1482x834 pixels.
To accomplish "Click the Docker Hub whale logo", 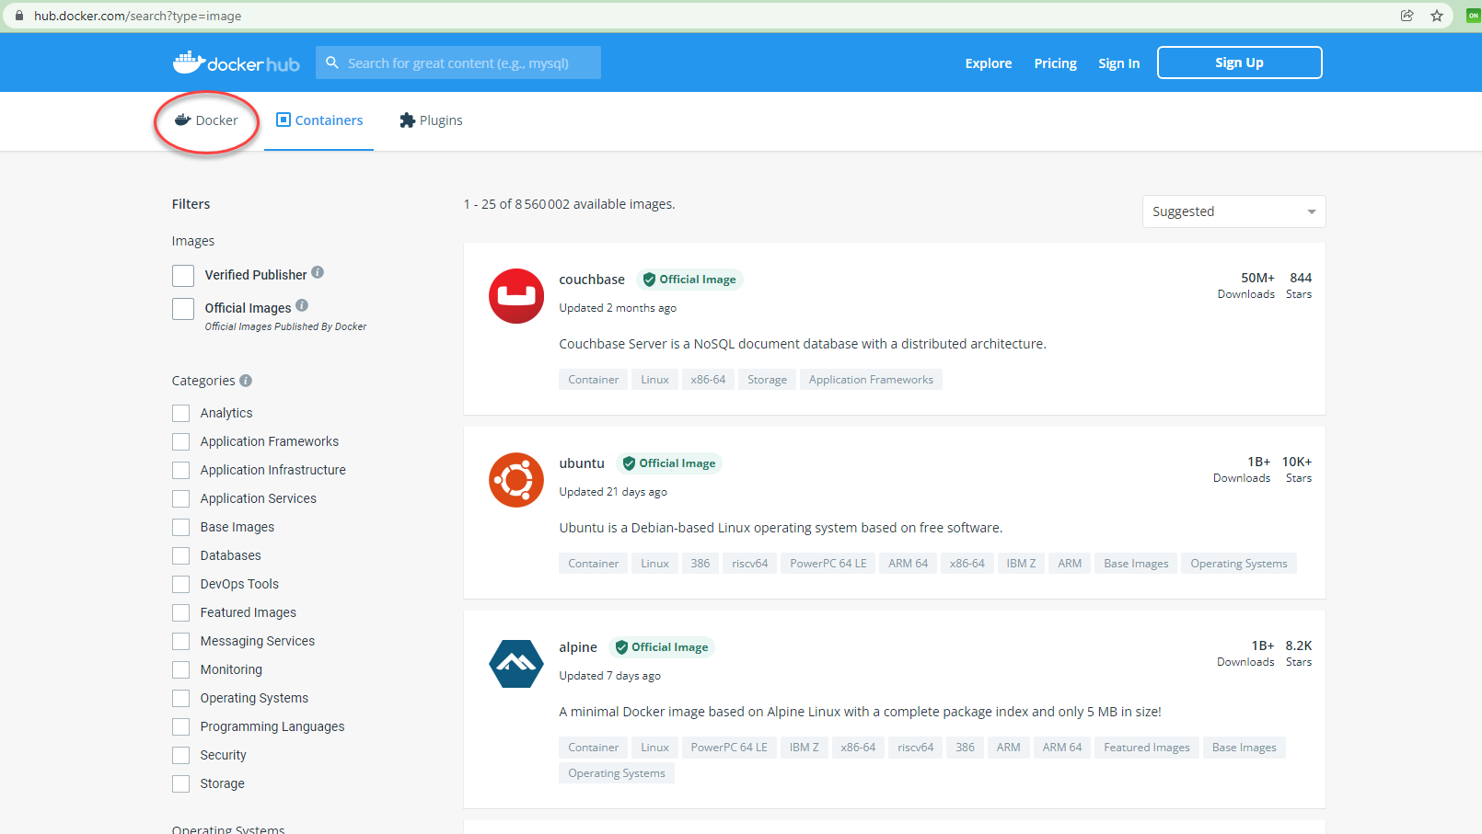I will pos(236,63).
